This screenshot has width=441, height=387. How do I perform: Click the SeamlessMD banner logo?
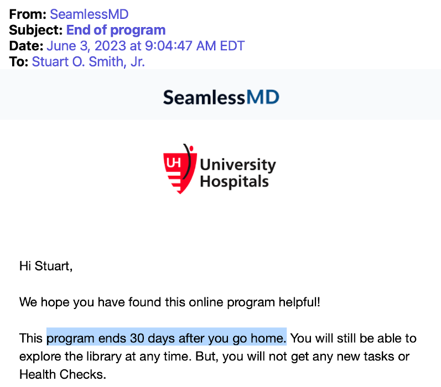tap(221, 97)
